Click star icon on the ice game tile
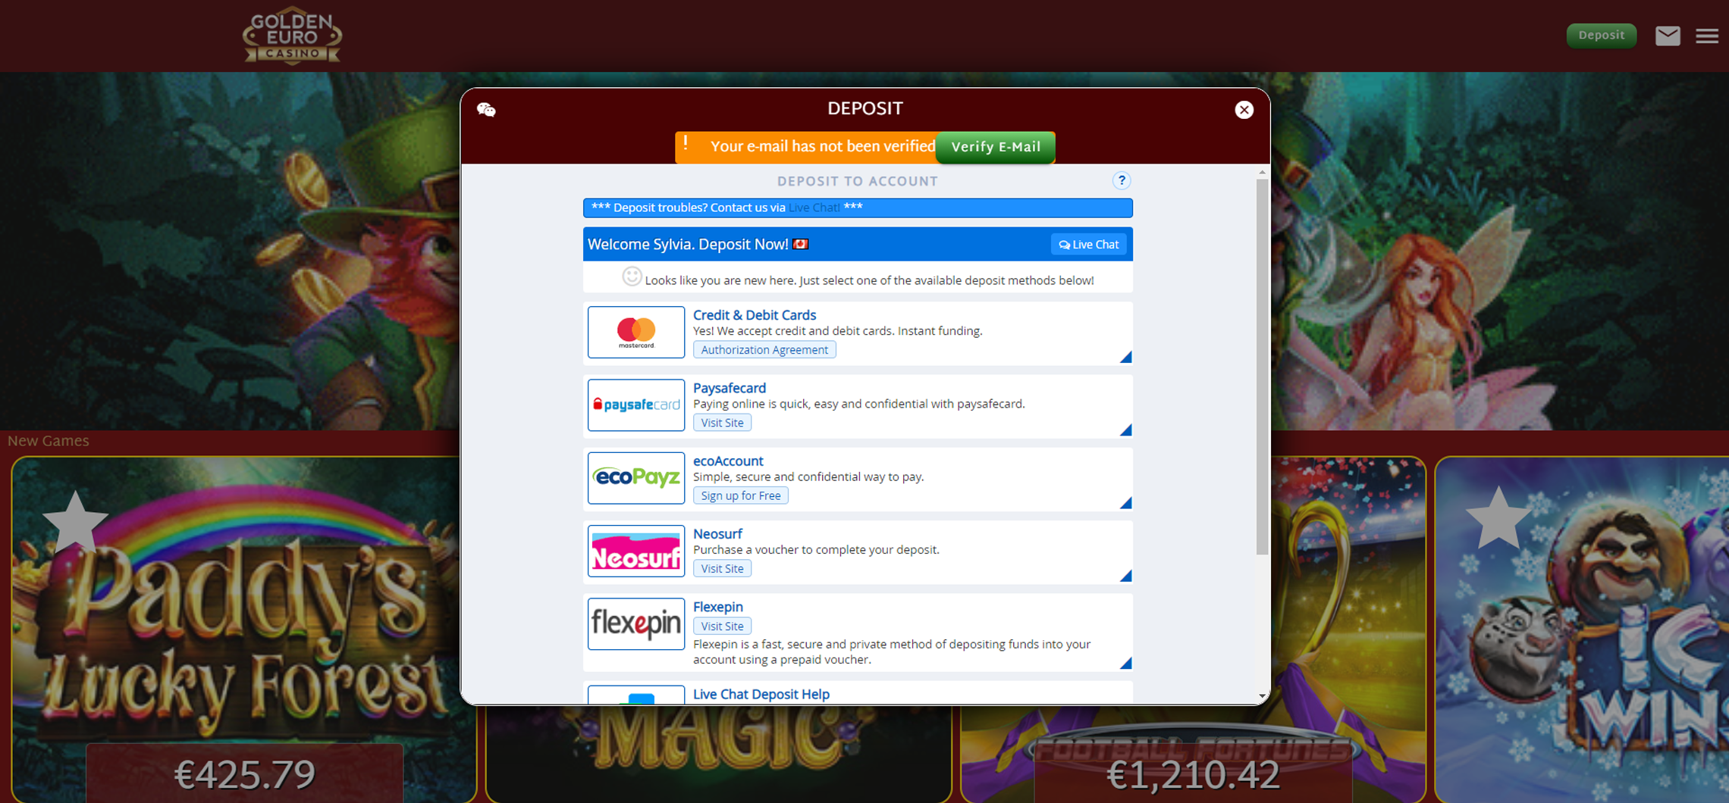This screenshot has width=1729, height=803. pos(1499,518)
